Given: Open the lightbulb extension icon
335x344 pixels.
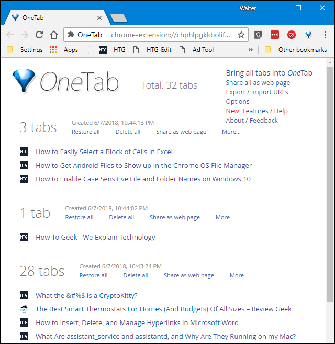Looking at the screenshot, I should click(258, 35).
